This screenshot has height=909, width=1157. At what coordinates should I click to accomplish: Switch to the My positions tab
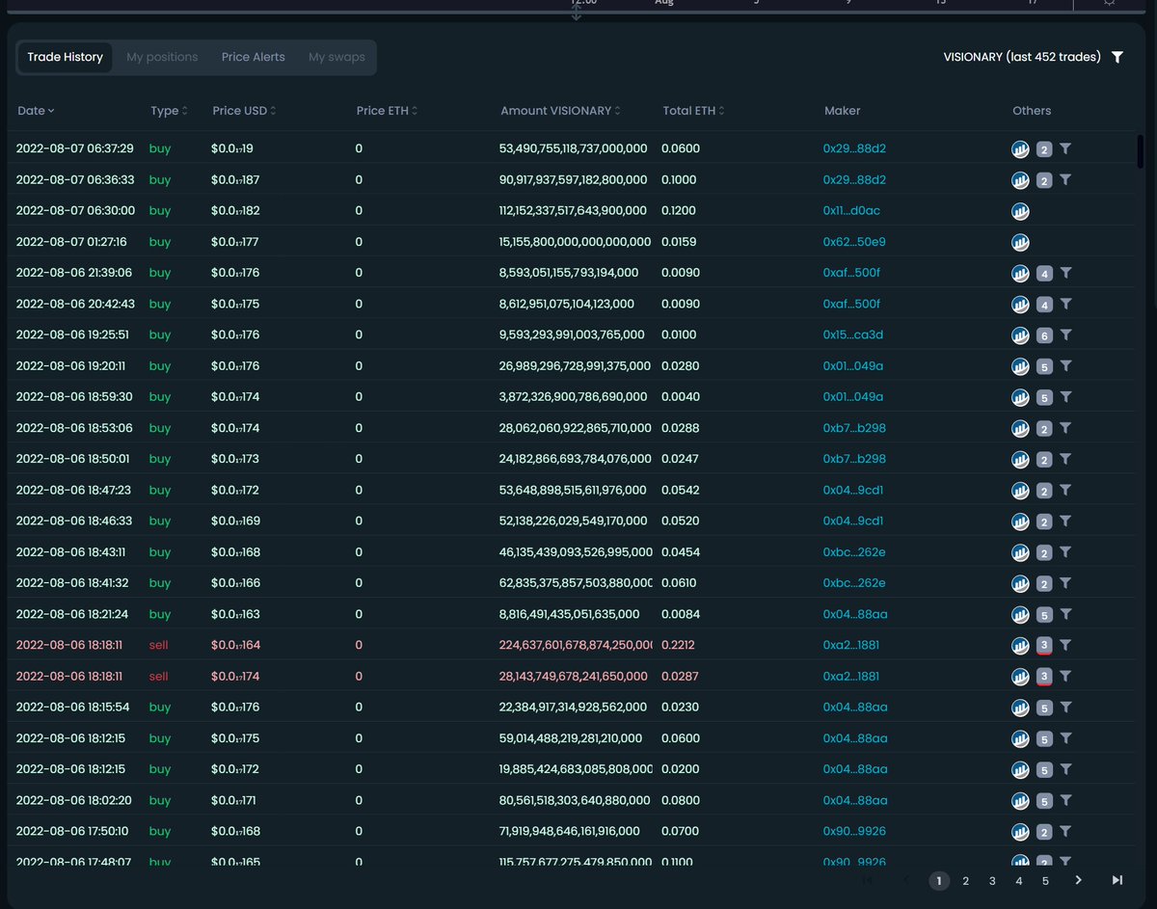(162, 57)
